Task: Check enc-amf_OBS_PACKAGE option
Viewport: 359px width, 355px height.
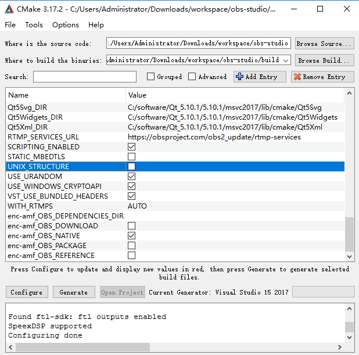Action: tap(131, 246)
